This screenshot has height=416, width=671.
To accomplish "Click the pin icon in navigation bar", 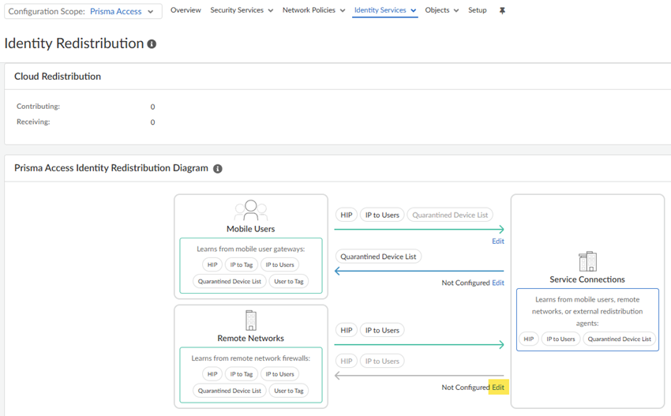I will click(x=502, y=11).
